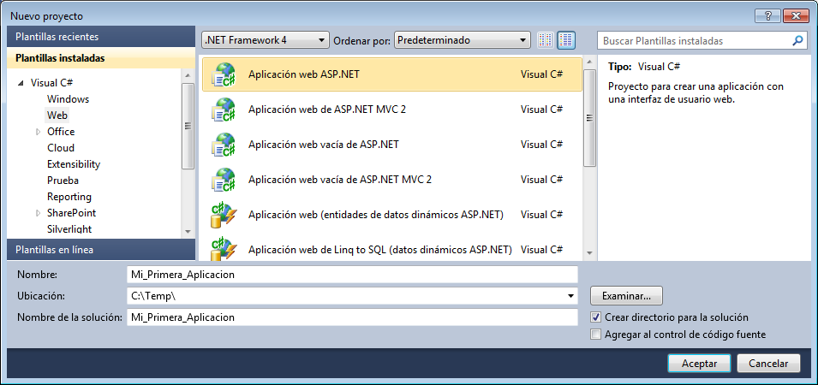The image size is (818, 385).
Task: Select 'Aplicación web vacía de ASP.NET' row text
Action: pos(324,145)
